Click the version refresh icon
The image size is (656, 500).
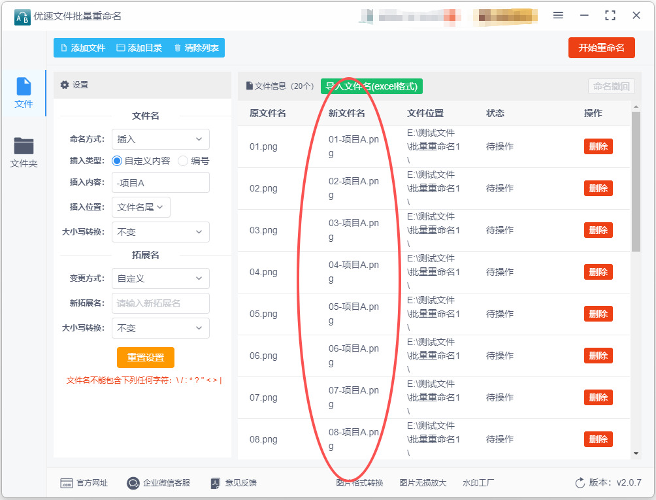[x=580, y=483]
